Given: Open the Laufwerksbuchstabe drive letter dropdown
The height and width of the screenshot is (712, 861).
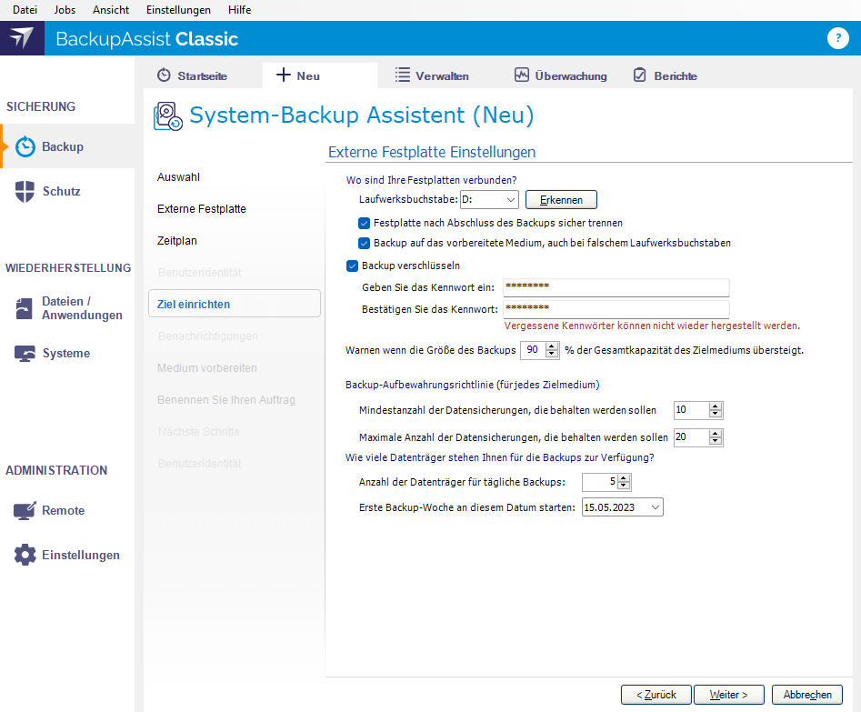Looking at the screenshot, I should (509, 199).
